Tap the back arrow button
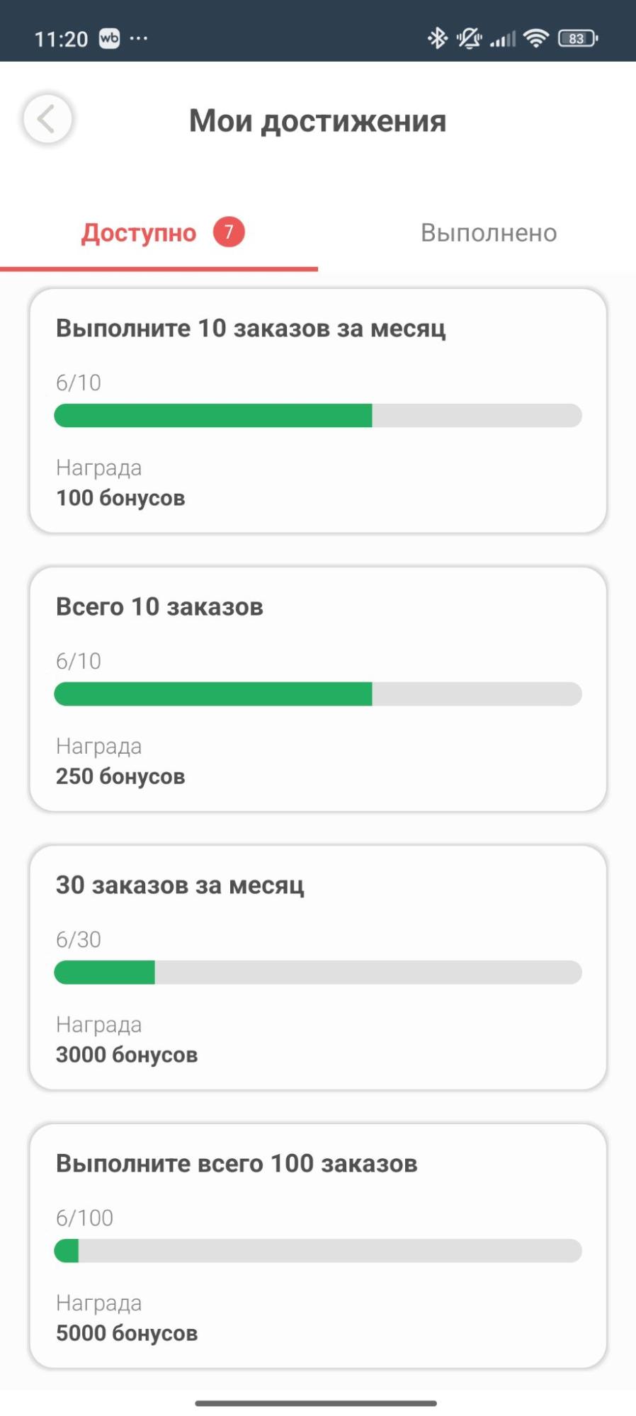 (x=47, y=119)
